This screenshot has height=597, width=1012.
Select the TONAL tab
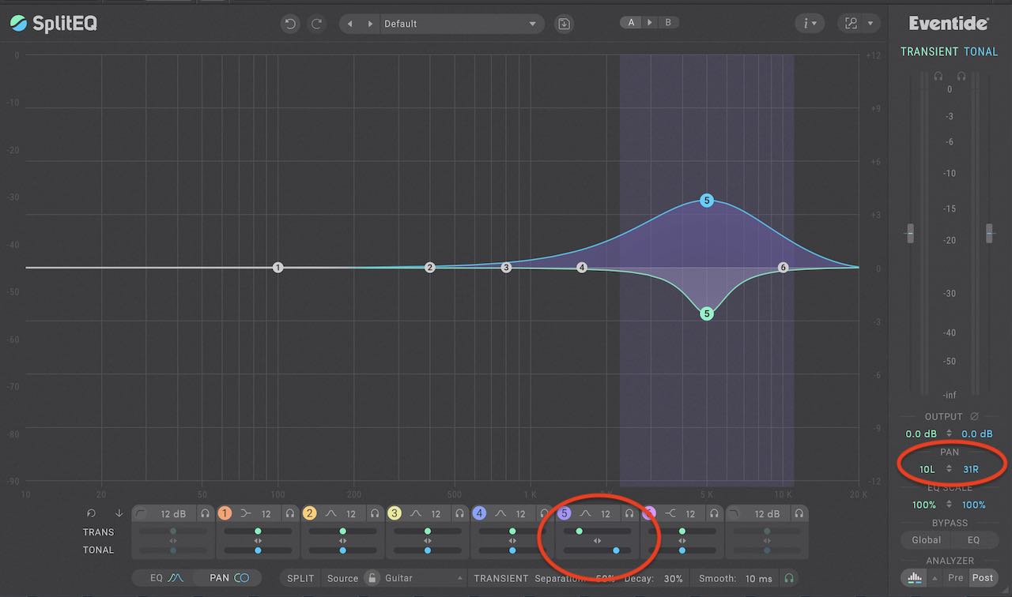[981, 51]
